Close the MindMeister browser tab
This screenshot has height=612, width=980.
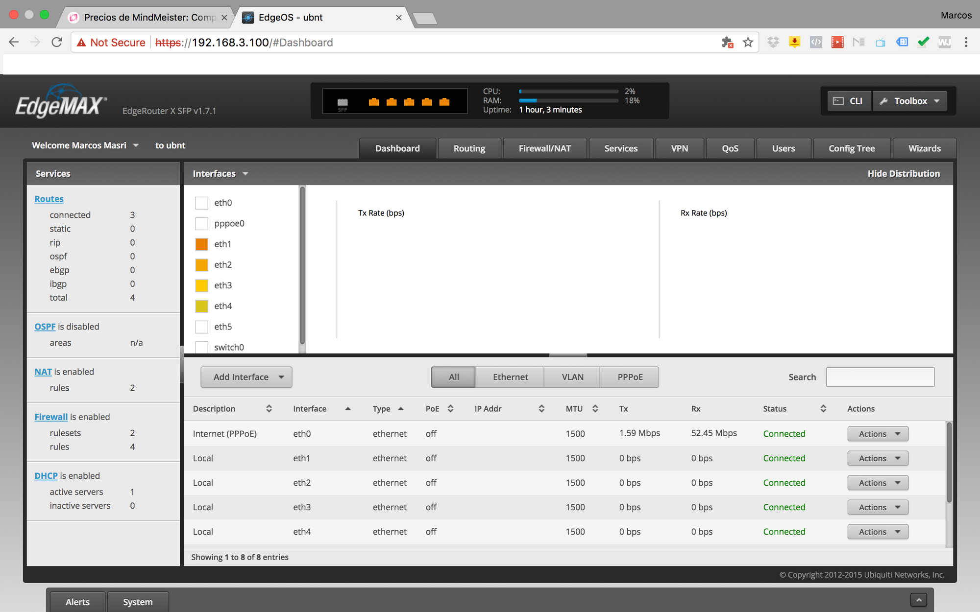(x=224, y=18)
